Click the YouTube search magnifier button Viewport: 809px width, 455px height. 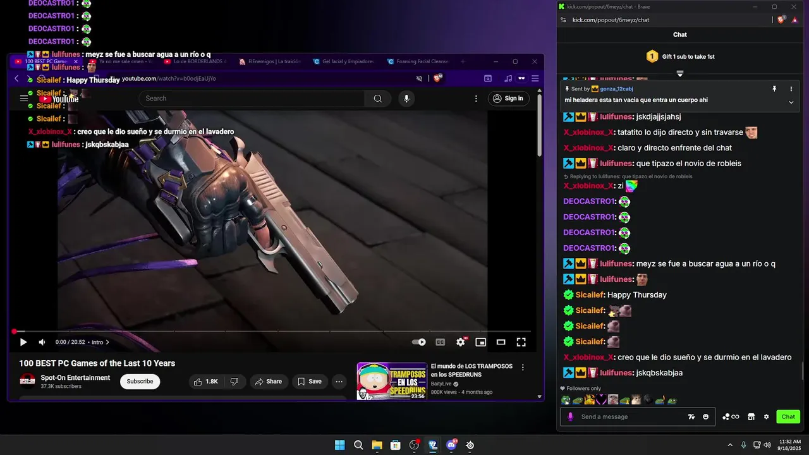tap(377, 98)
